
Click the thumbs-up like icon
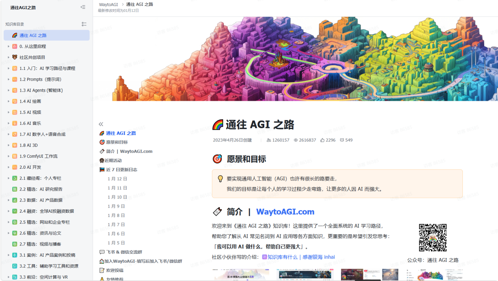[x=323, y=140]
